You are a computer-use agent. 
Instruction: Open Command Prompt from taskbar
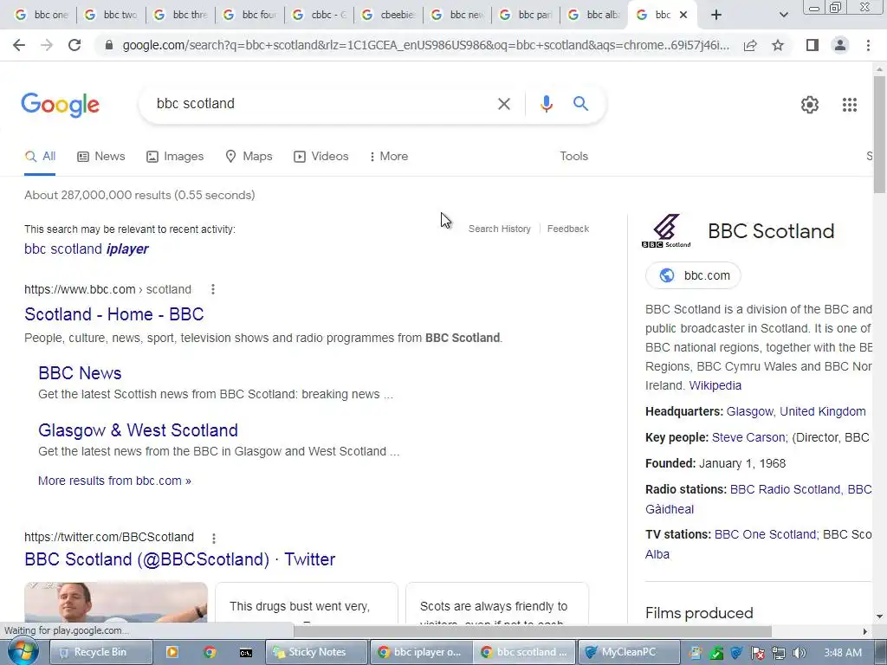click(245, 653)
